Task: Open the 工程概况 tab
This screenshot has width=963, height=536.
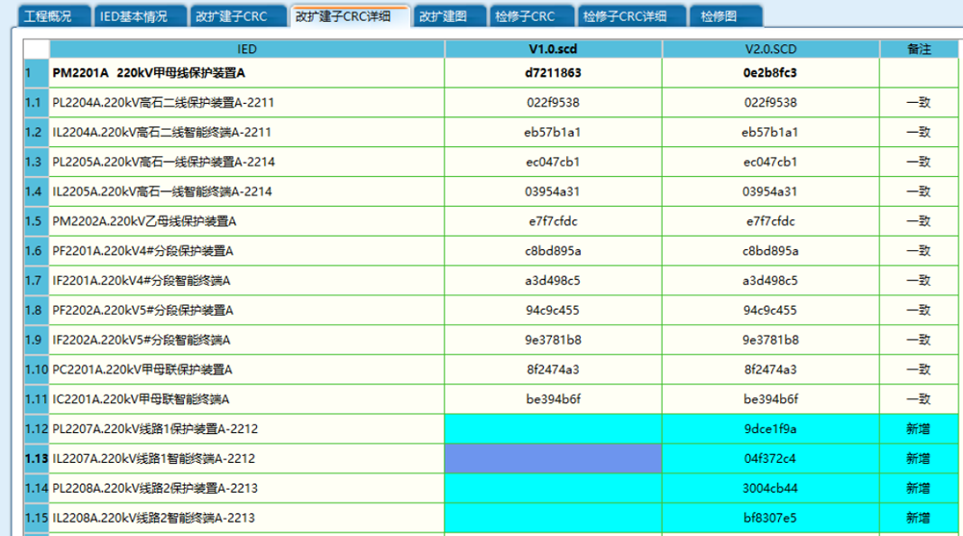Action: [49, 16]
